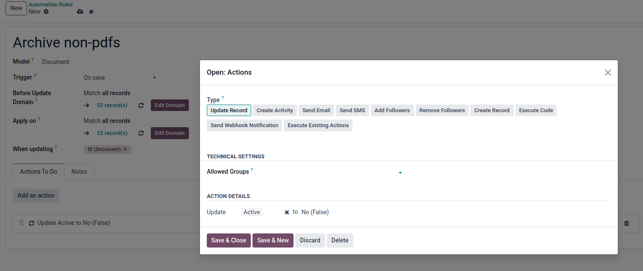The height and width of the screenshot is (271, 643).
Task: Clear the Active field with X icon
Action: pyautogui.click(x=287, y=212)
